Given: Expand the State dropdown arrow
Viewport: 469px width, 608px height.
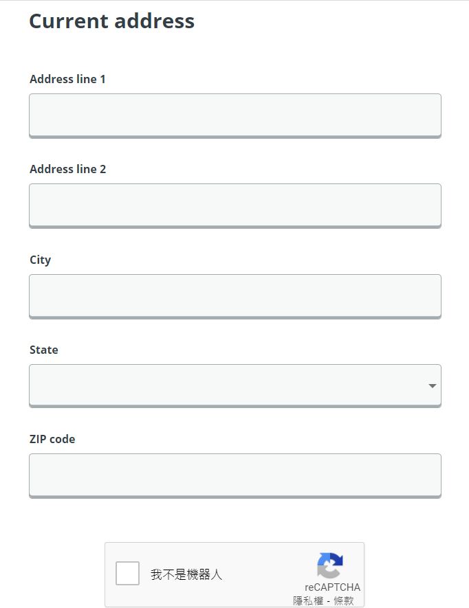Looking at the screenshot, I should click(432, 386).
